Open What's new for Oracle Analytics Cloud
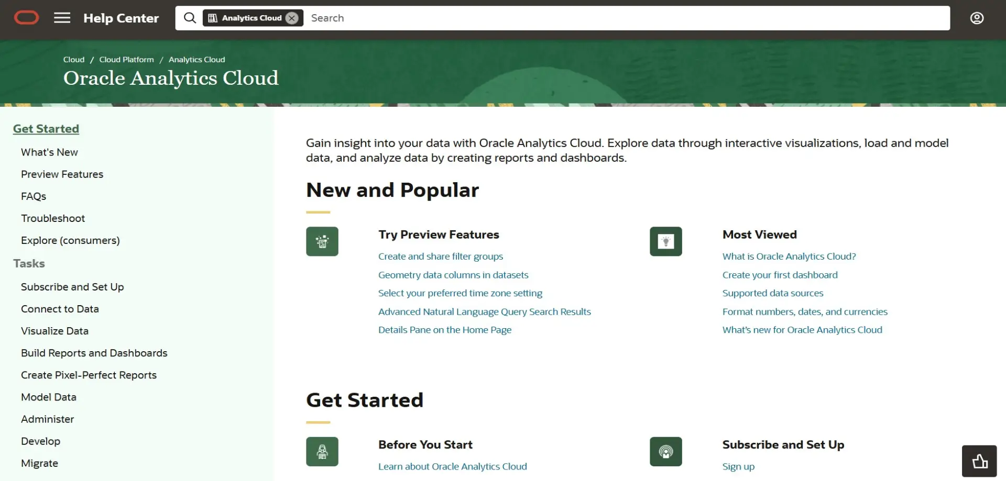Image resolution: width=1006 pixels, height=481 pixels. point(802,330)
